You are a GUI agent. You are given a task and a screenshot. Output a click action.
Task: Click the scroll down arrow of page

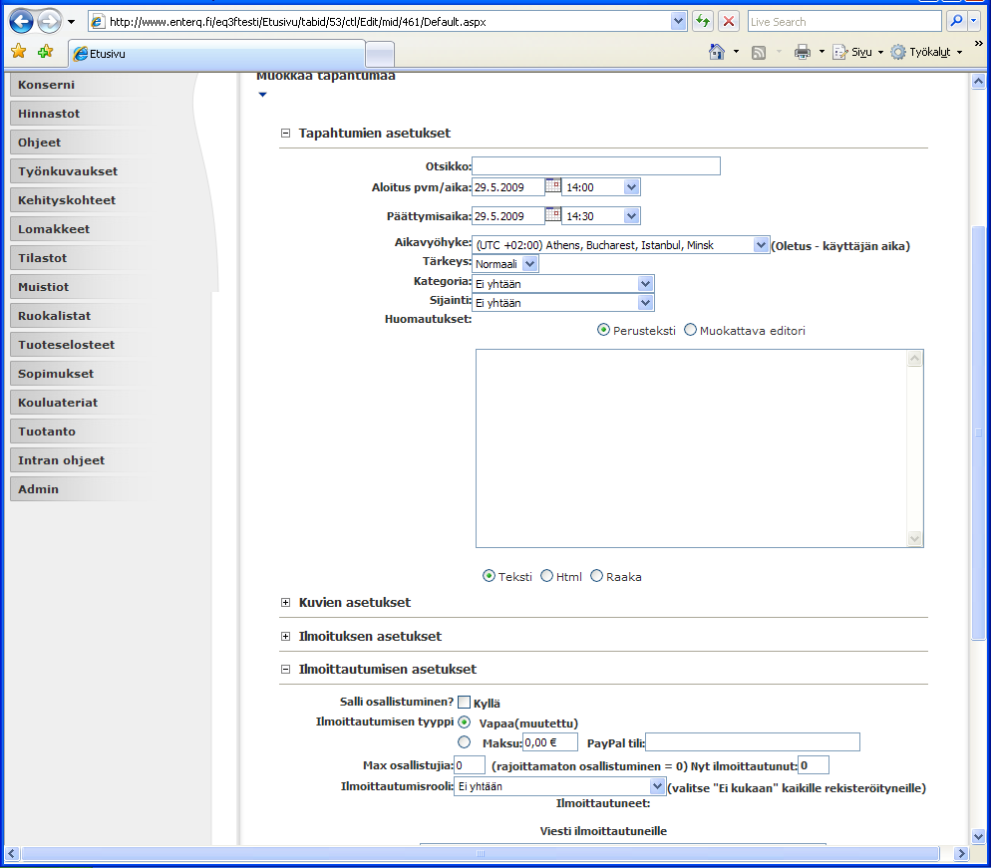[x=978, y=837]
